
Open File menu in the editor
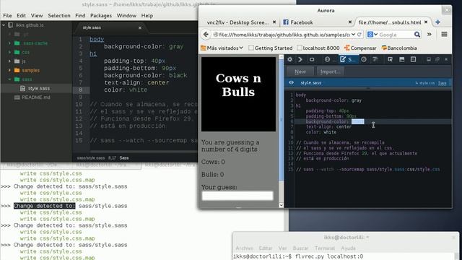coord(7,15)
